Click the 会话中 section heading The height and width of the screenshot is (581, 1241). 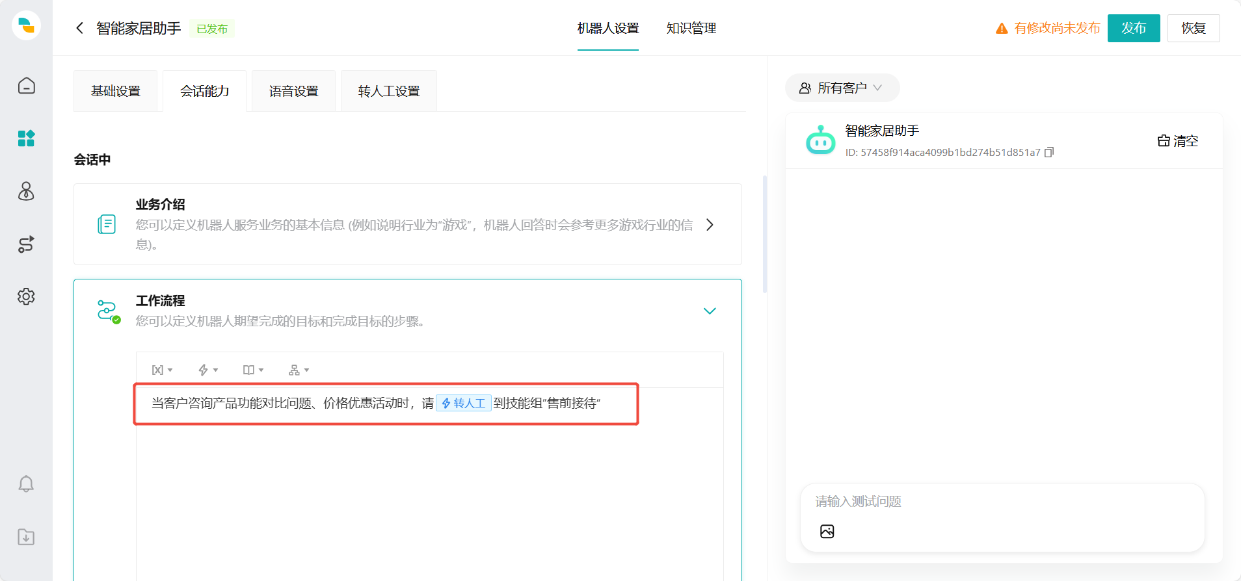click(x=92, y=159)
